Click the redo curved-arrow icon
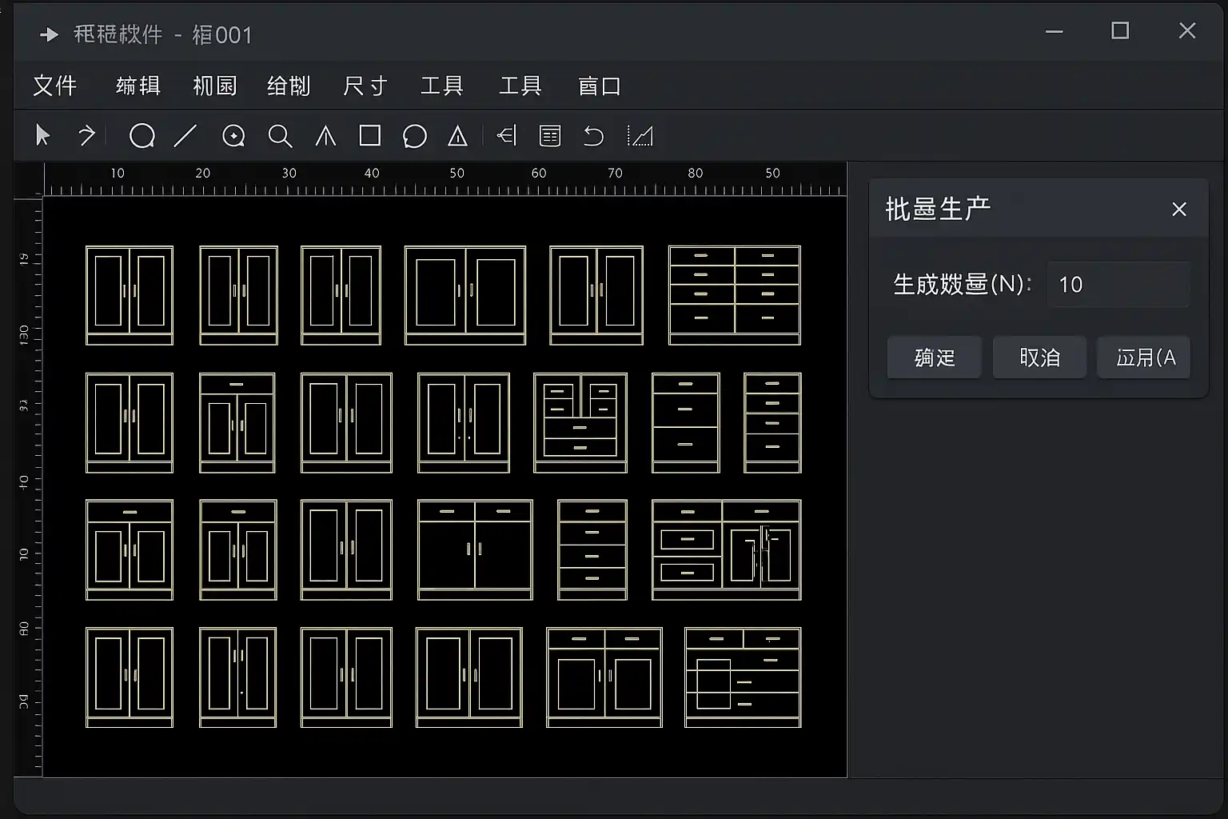This screenshot has height=819, width=1228. pyautogui.click(x=86, y=135)
